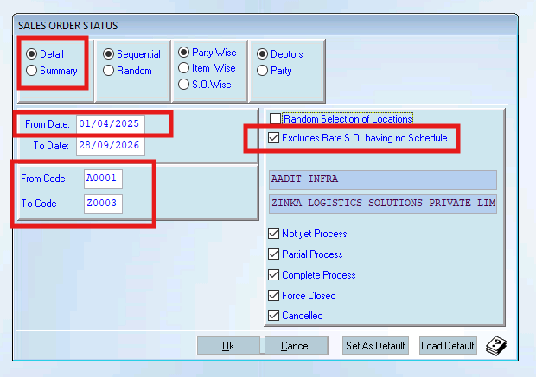Open the help book icon

[496, 346]
